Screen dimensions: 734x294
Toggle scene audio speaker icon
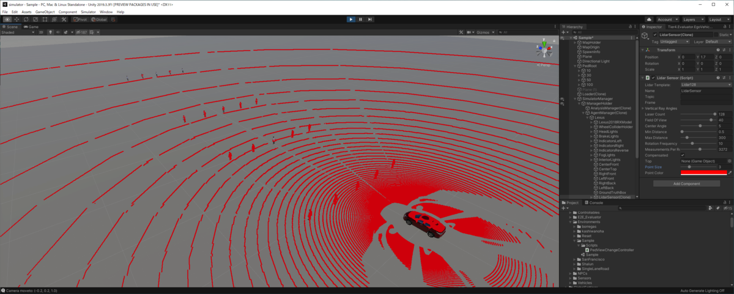pyautogui.click(x=57, y=32)
